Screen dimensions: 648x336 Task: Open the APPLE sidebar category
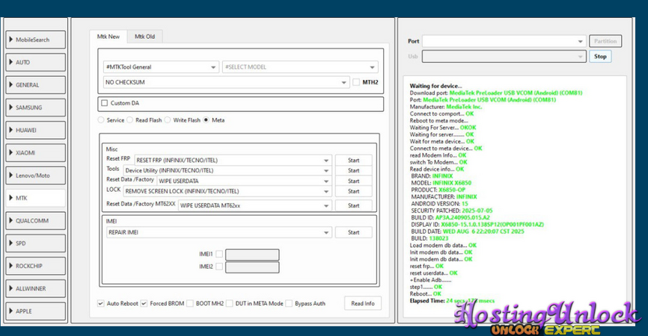pos(35,310)
